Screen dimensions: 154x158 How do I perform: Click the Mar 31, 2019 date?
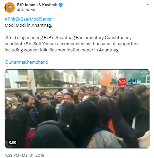click(x=33, y=155)
